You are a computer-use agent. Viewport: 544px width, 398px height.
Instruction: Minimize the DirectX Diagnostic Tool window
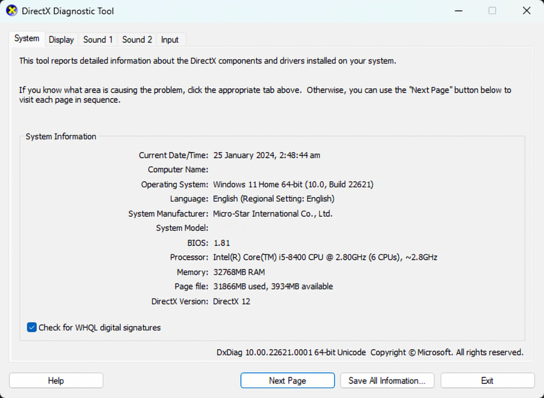[459, 11]
